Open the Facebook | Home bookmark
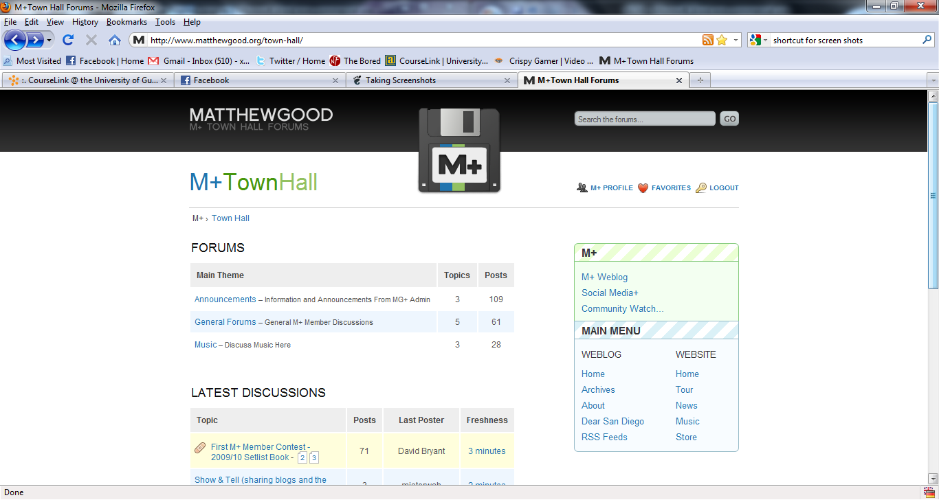Image resolution: width=939 pixels, height=500 pixels. click(105, 60)
